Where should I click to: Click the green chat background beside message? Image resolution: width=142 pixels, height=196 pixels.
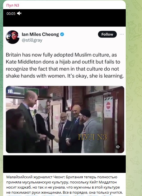pyautogui.click(x=134, y=98)
